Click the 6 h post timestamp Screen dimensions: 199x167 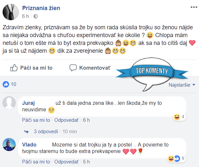click(x=25, y=16)
